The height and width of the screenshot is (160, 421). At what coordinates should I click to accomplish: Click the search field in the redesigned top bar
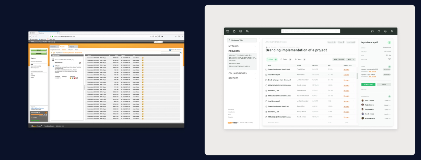(311, 31)
